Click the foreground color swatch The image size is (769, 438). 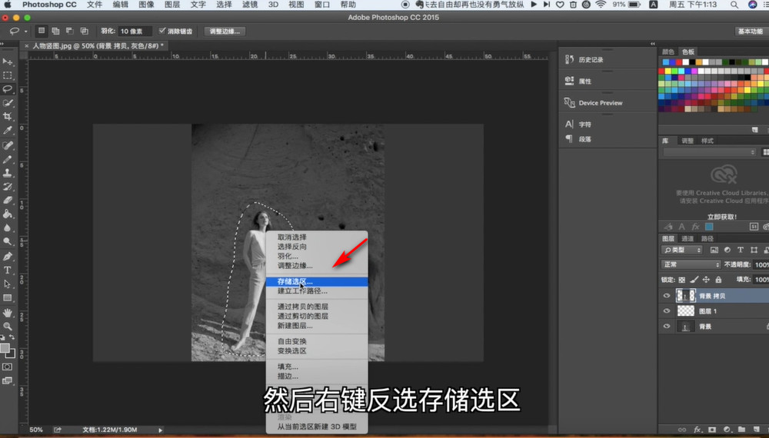click(x=5, y=348)
